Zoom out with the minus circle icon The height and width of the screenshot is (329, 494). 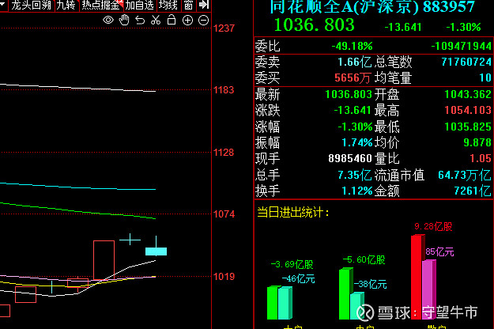tap(203, 21)
